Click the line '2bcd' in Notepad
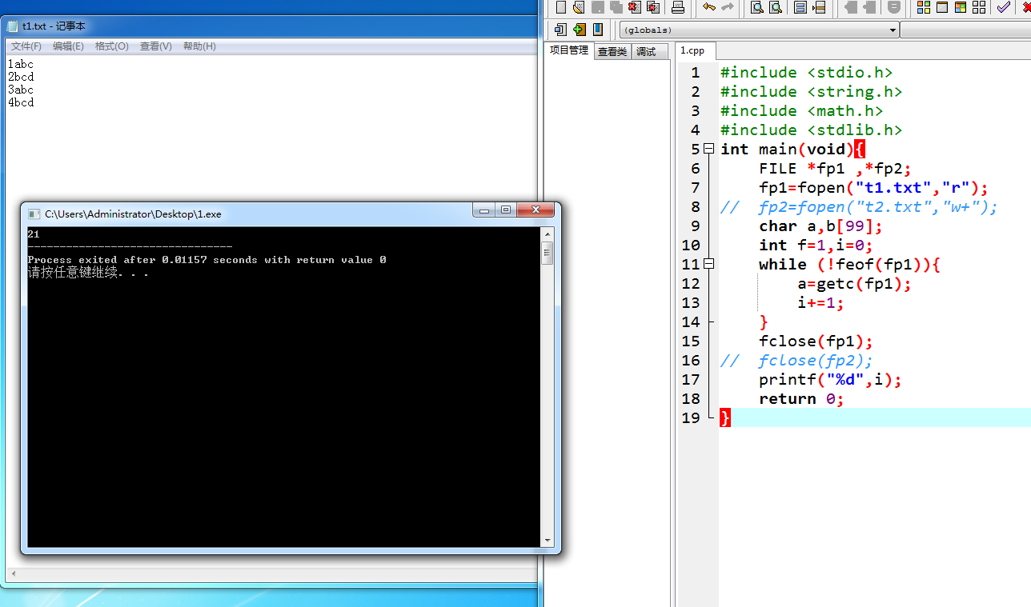Screen dimensions: 1031x607 [x=21, y=77]
